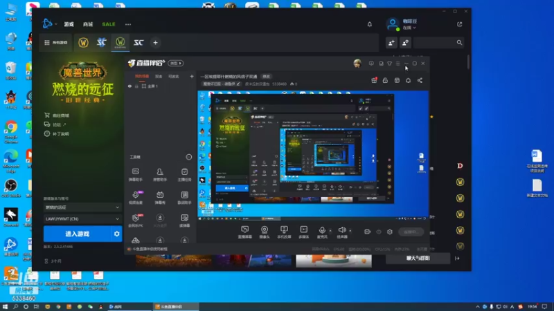Open the 房管助手 tool
The image size is (554, 311).
(x=160, y=175)
